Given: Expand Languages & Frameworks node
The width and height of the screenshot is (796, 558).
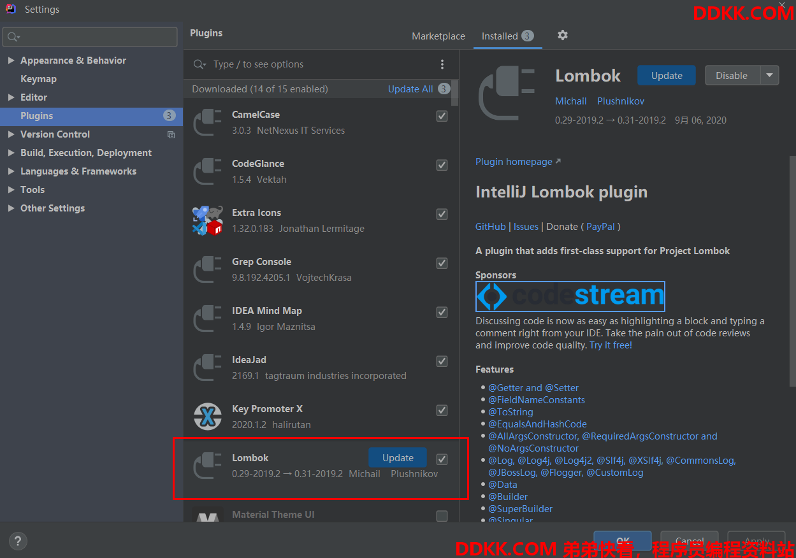Looking at the screenshot, I should click(11, 171).
